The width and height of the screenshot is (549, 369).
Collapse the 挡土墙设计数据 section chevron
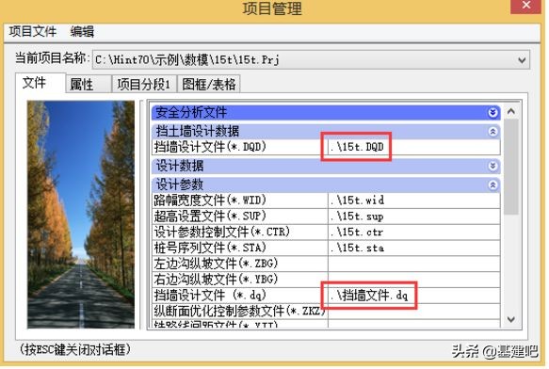pos(492,132)
